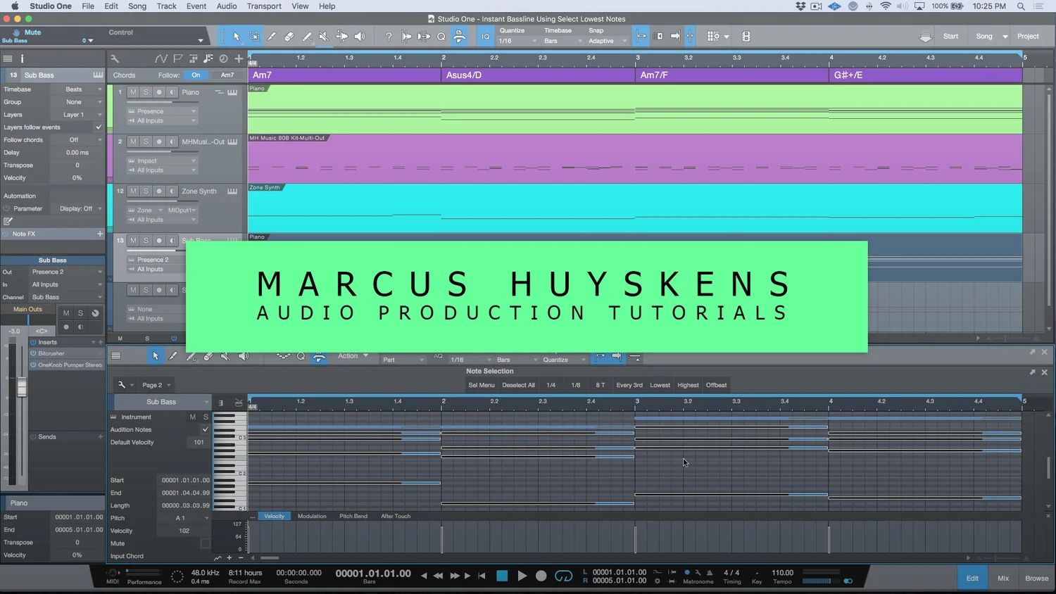Open the Browse panel button
Viewport: 1056px width, 594px height.
click(x=1036, y=579)
